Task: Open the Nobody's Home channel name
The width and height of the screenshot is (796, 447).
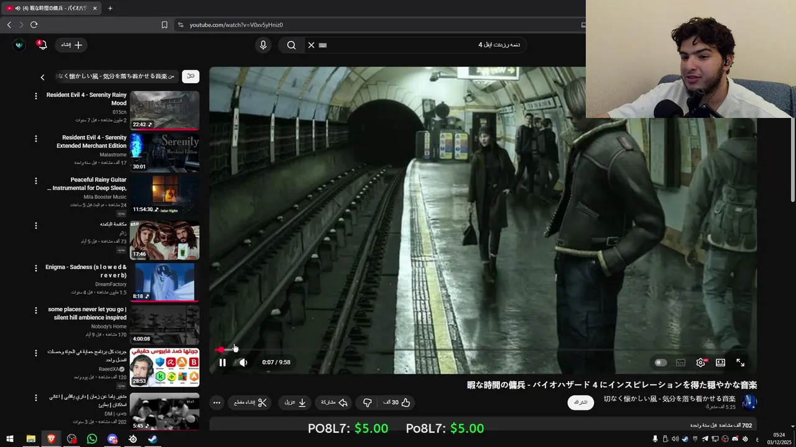Action: pos(109,327)
